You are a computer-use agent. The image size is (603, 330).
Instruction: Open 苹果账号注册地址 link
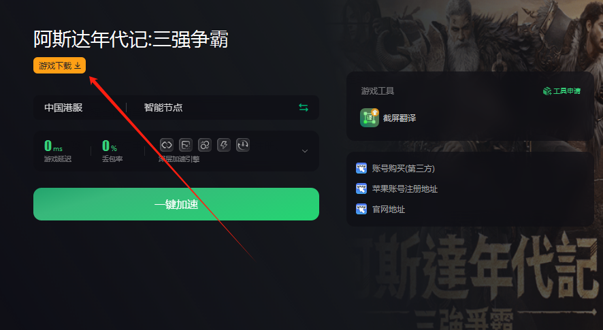pos(404,189)
